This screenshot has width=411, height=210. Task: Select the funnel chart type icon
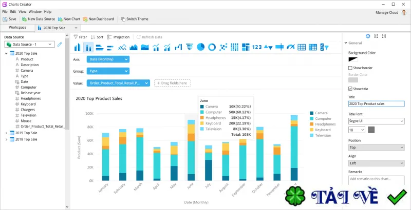(x=190, y=47)
